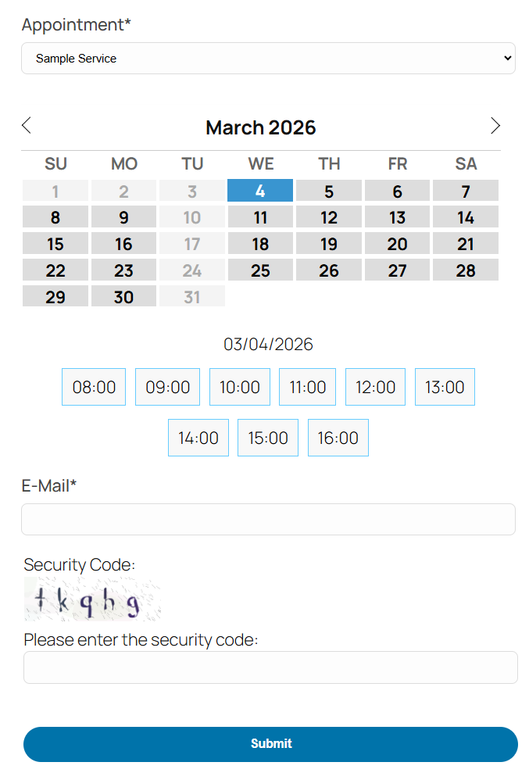This screenshot has height=780, width=529.
Task: Choose the 13:00 time slot
Action: [x=445, y=387]
